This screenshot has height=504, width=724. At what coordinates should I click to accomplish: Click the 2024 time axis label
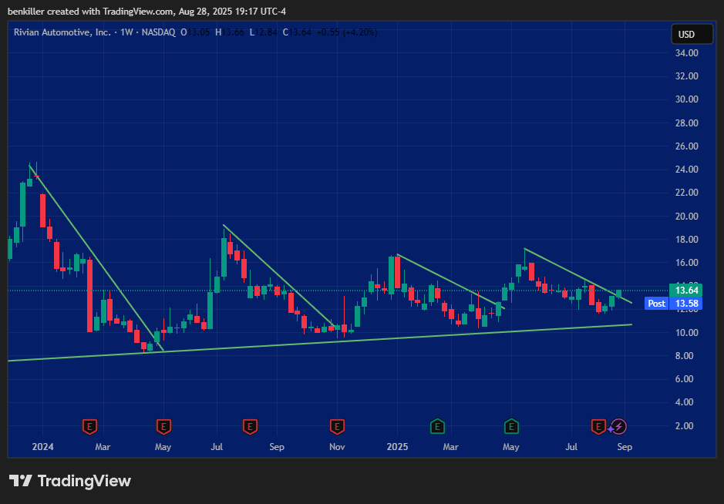pos(42,447)
